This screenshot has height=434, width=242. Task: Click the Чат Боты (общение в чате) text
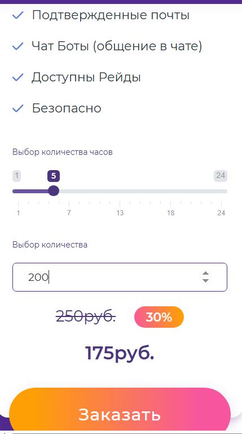click(117, 46)
